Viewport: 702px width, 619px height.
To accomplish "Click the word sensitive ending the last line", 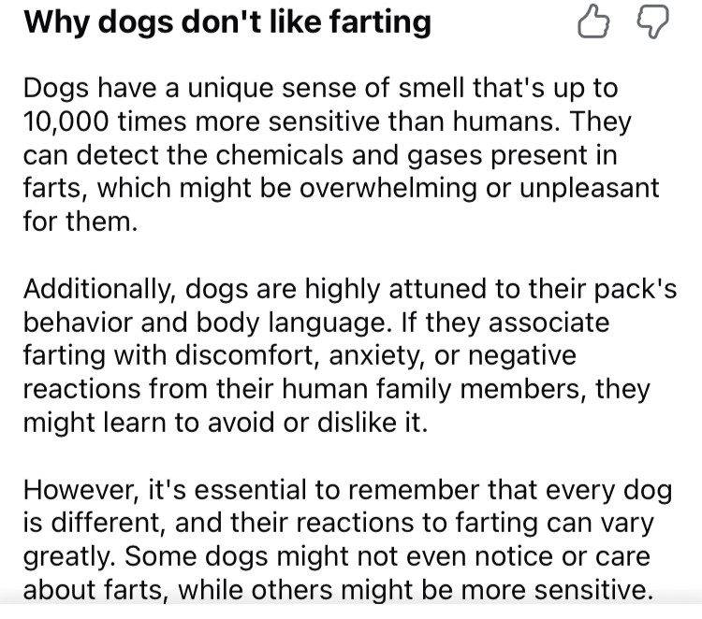I will [593, 590].
